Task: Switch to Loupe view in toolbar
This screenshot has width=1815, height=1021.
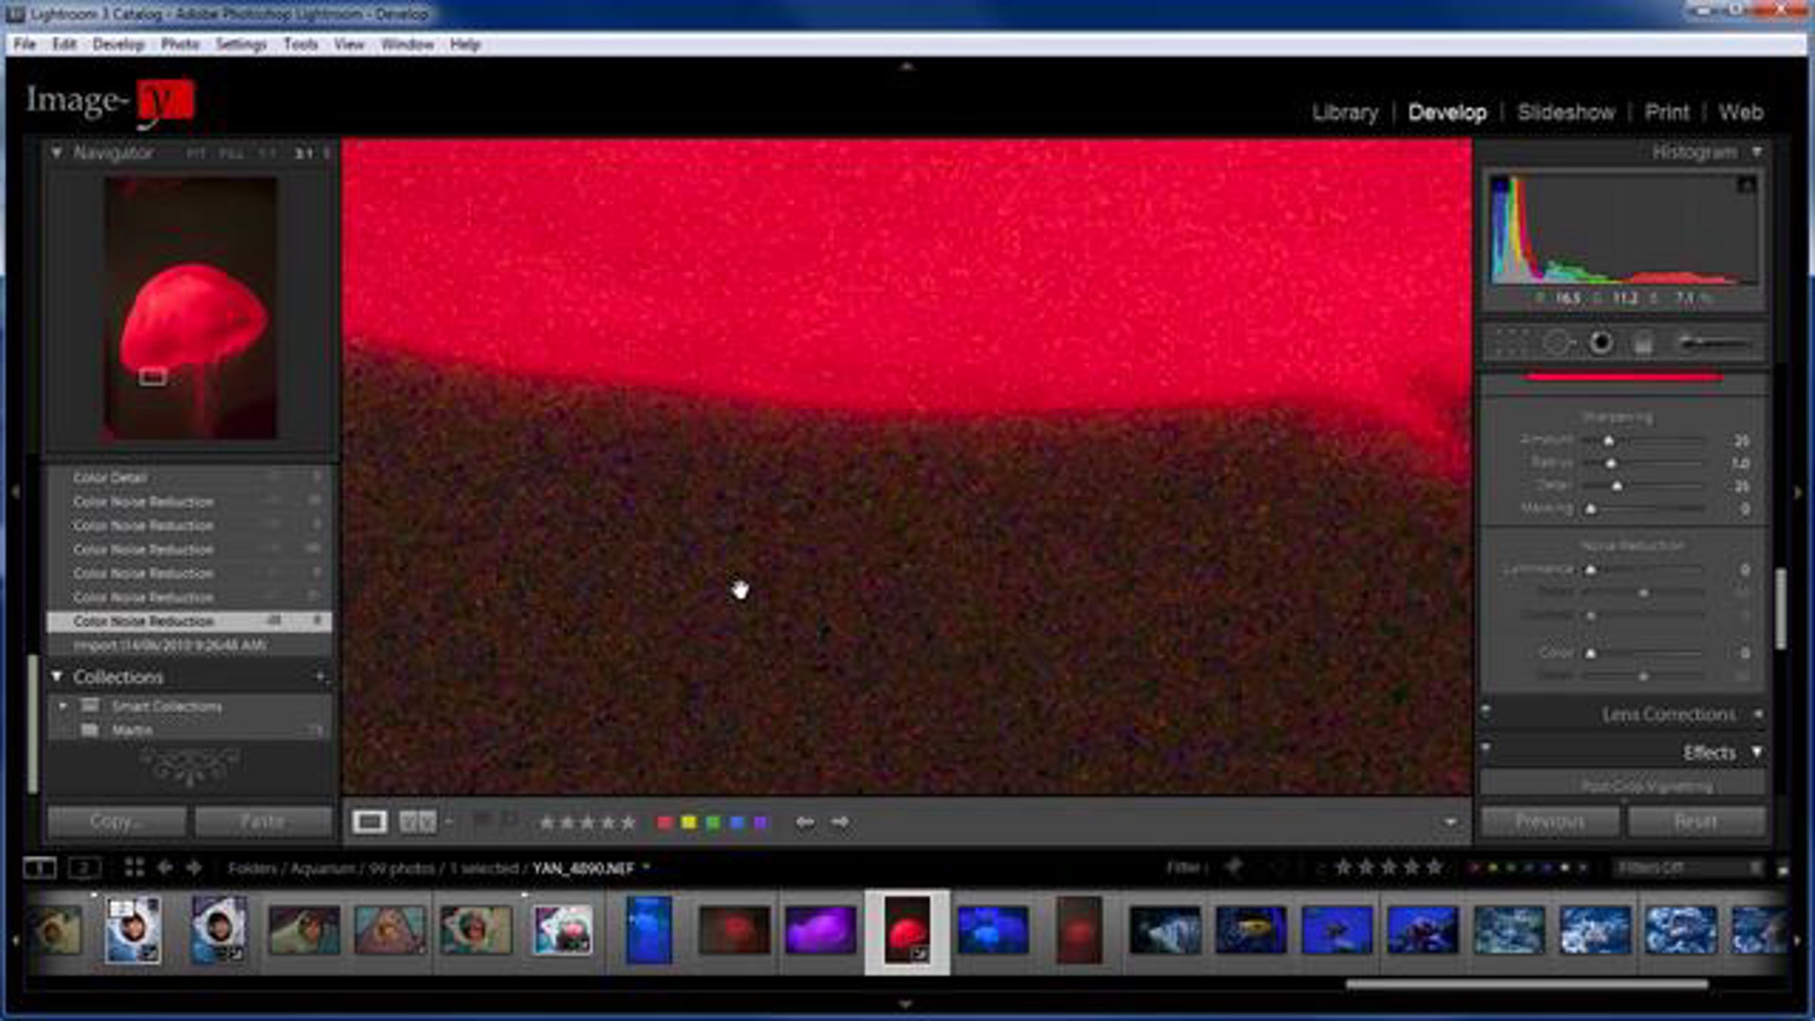Action: coord(369,821)
